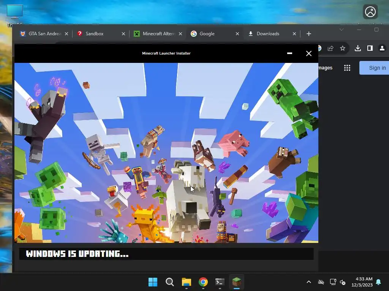Bookmark this page with the star icon

[343, 48]
